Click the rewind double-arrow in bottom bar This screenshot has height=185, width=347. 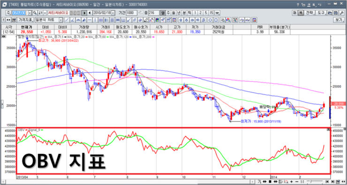[264, 182]
